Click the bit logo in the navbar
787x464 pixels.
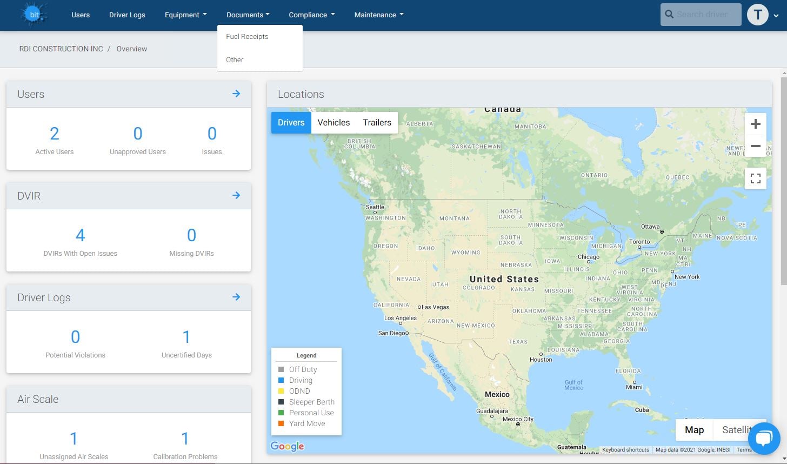(34, 15)
